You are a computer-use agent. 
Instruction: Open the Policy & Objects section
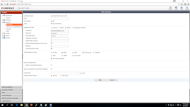tap(11, 87)
